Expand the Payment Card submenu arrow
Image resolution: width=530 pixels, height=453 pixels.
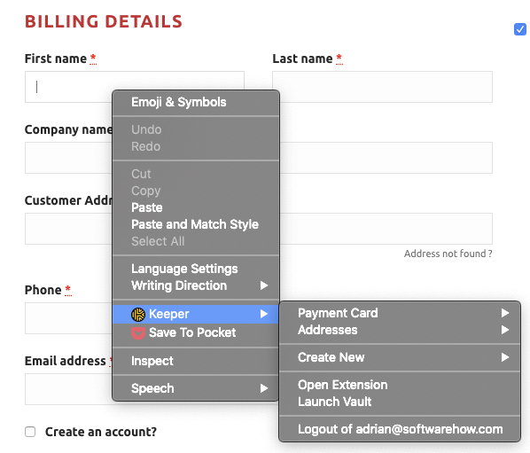[x=505, y=313]
